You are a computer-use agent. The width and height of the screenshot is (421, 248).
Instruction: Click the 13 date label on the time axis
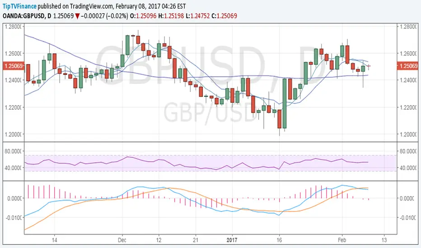point(384,240)
